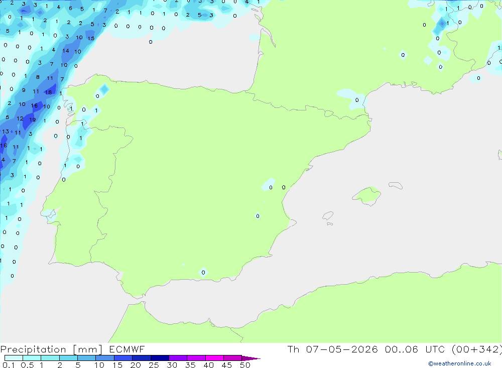Screen dimensions: 502x368
Task: Click the "00..06 UTC" time range text
Action: pyautogui.click(x=415, y=349)
